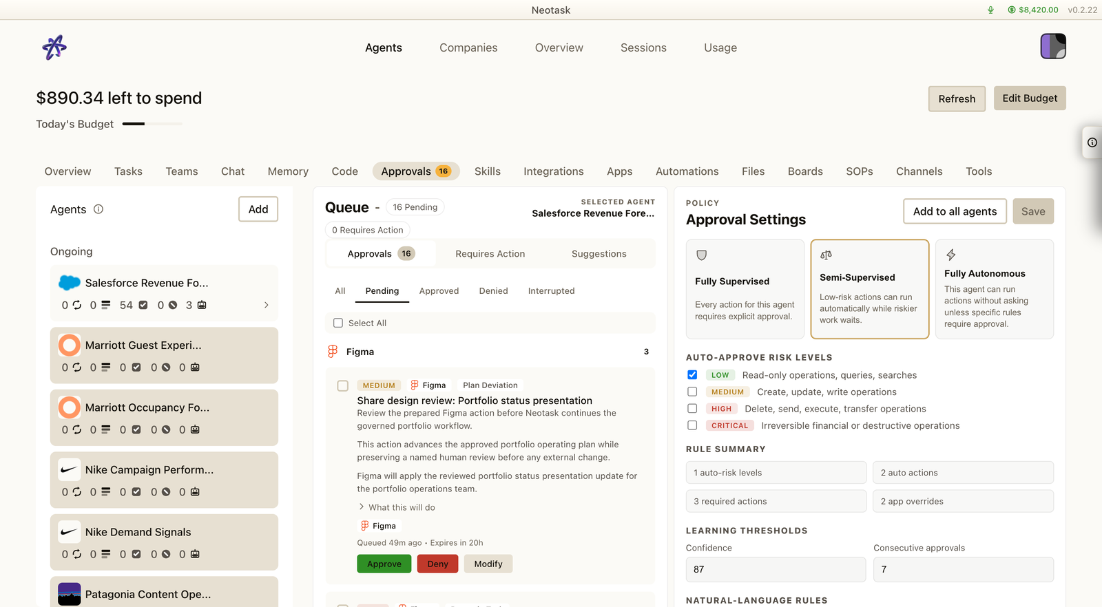Click the Refresh button
The width and height of the screenshot is (1102, 607).
[x=957, y=98]
